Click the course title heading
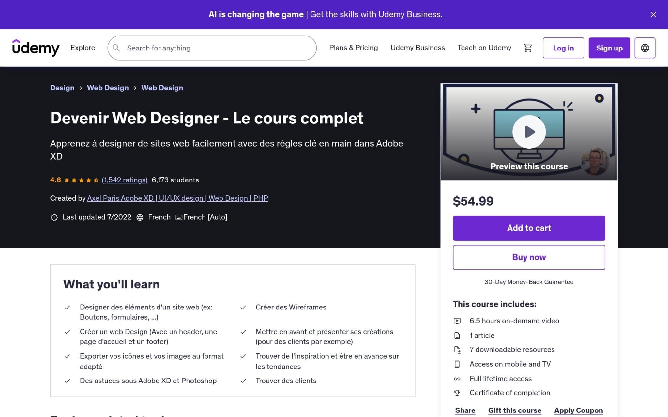668x417 pixels. 206,118
